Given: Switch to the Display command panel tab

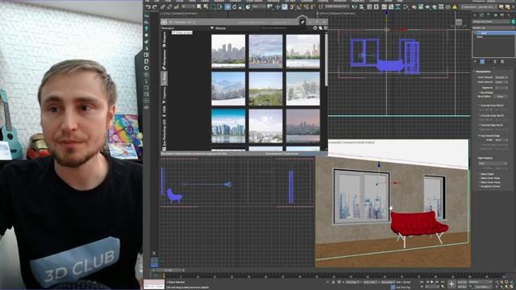Looking at the screenshot, I should click(x=502, y=15).
